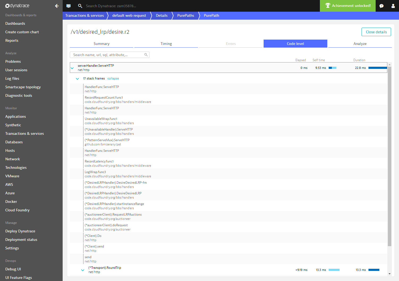
Task: Switch to the Timing tab
Action: click(x=166, y=44)
